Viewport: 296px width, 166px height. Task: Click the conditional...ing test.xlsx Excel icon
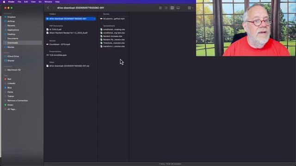[x=101, y=33]
